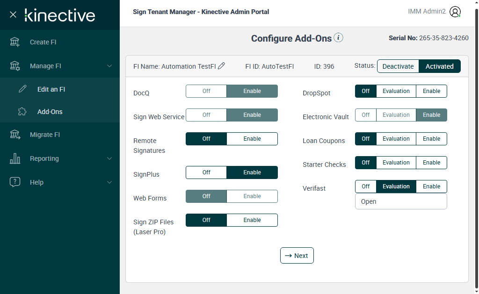Screen dimensions: 479x294
Task: Set DropSpot to Evaluation
Action: click(396, 91)
